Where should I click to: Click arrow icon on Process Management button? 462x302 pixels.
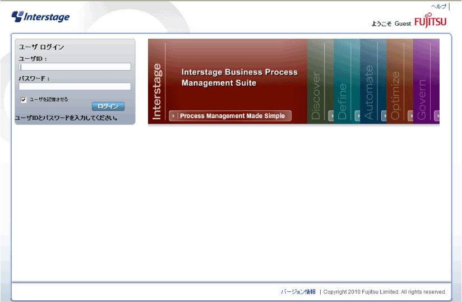[x=173, y=116]
